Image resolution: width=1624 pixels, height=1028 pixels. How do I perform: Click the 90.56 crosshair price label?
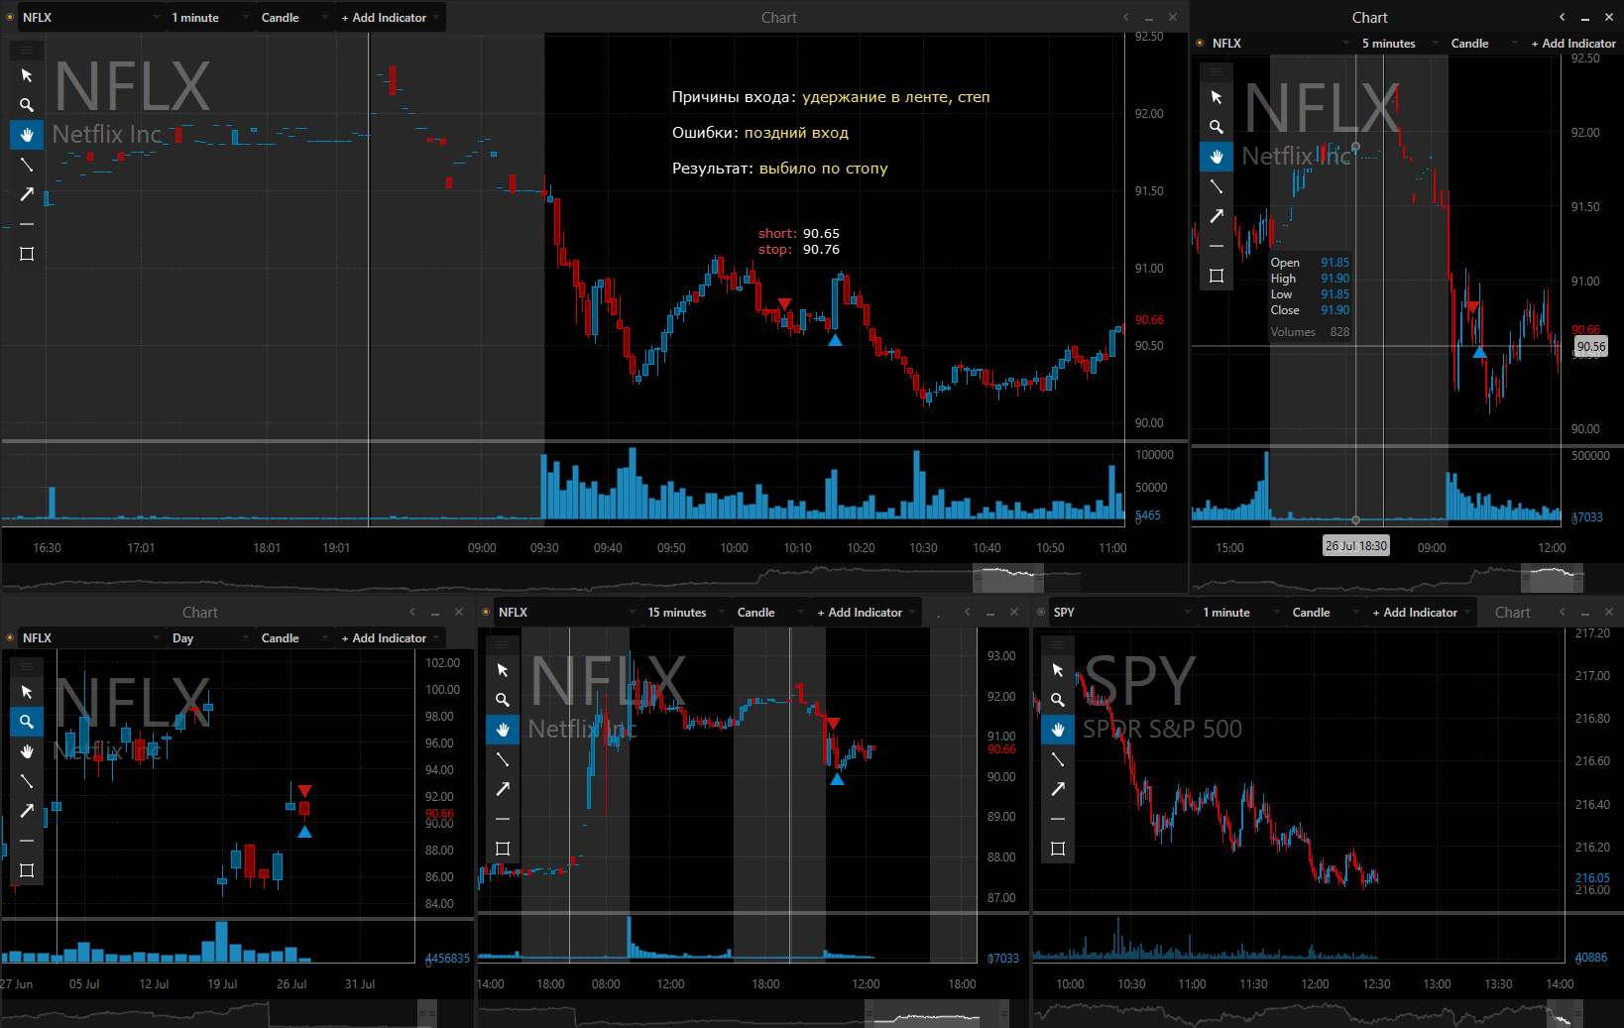coord(1591,346)
